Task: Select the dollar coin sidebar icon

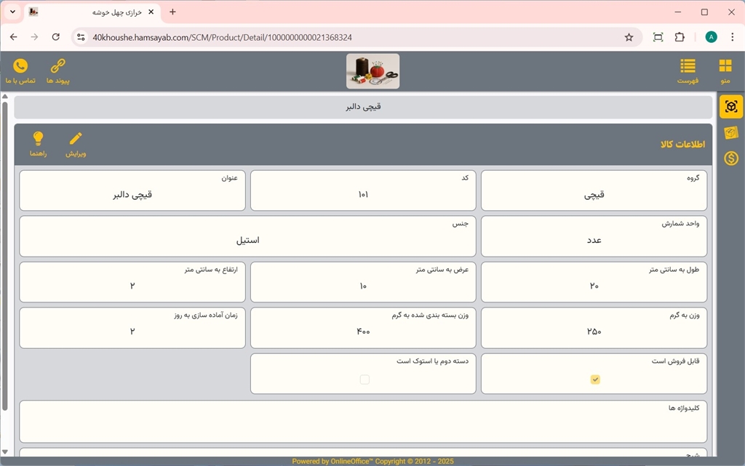Action: [731, 158]
